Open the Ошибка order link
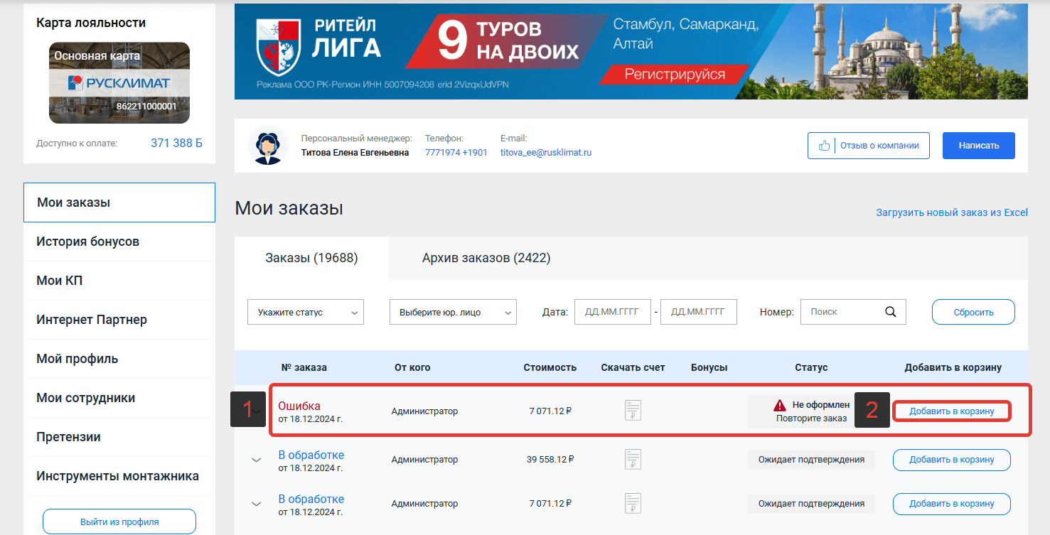The height and width of the screenshot is (535, 1050). pyautogui.click(x=299, y=406)
